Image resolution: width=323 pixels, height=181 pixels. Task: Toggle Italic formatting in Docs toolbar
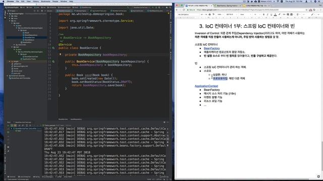tap(267, 15)
